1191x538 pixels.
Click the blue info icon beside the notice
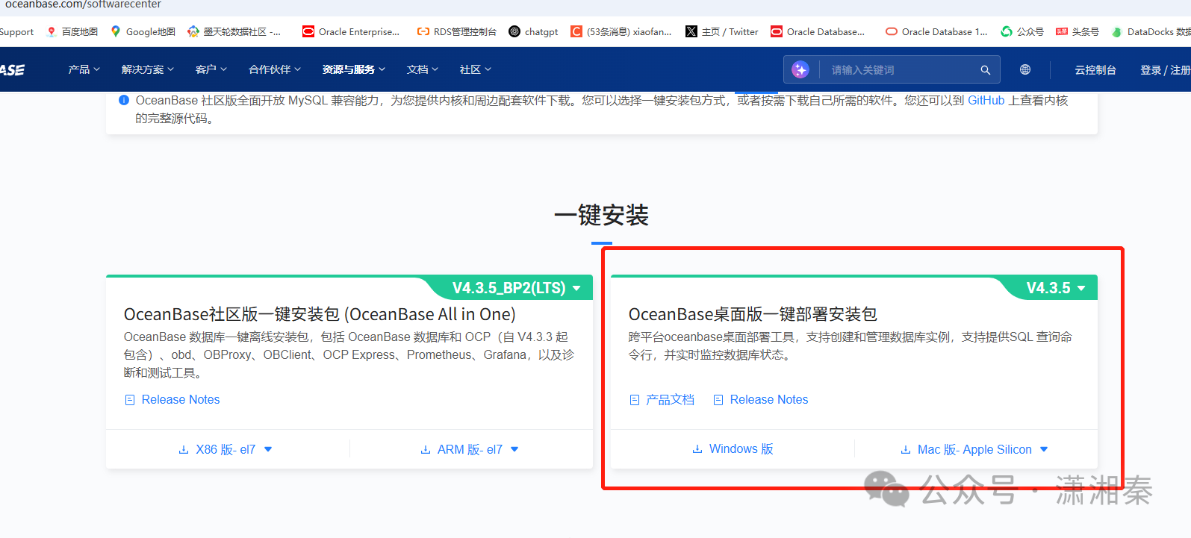(x=124, y=100)
